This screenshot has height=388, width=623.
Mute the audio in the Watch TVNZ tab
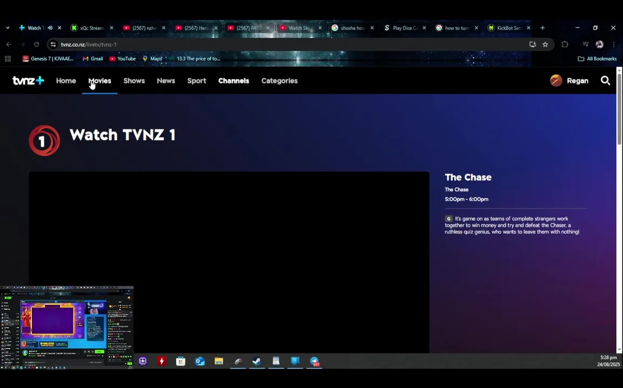[x=50, y=28]
